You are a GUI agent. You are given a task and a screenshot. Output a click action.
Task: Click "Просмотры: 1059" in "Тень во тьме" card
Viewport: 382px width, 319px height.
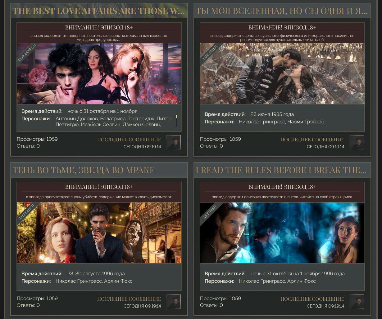[x=37, y=298]
